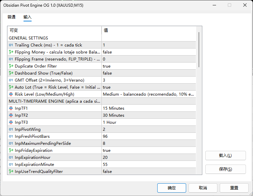253x196 pixels.
Task: Click the integer icon beside Trailing Check (ms)
Action: click(11, 45)
